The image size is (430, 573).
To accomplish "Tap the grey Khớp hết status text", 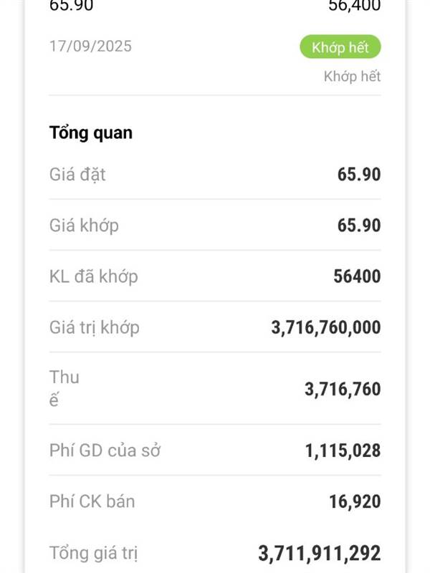I will point(352,76).
